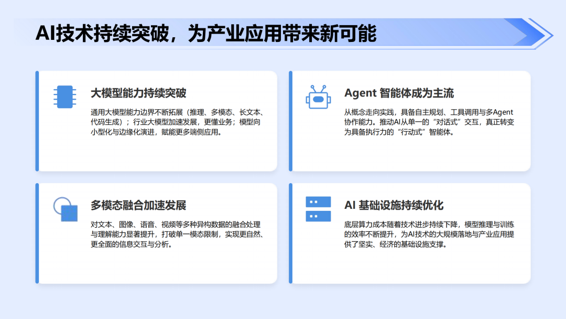The height and width of the screenshot is (319, 566).
Task: Click the chip icon beside 大模型能力持续突破
Action: coord(65,97)
